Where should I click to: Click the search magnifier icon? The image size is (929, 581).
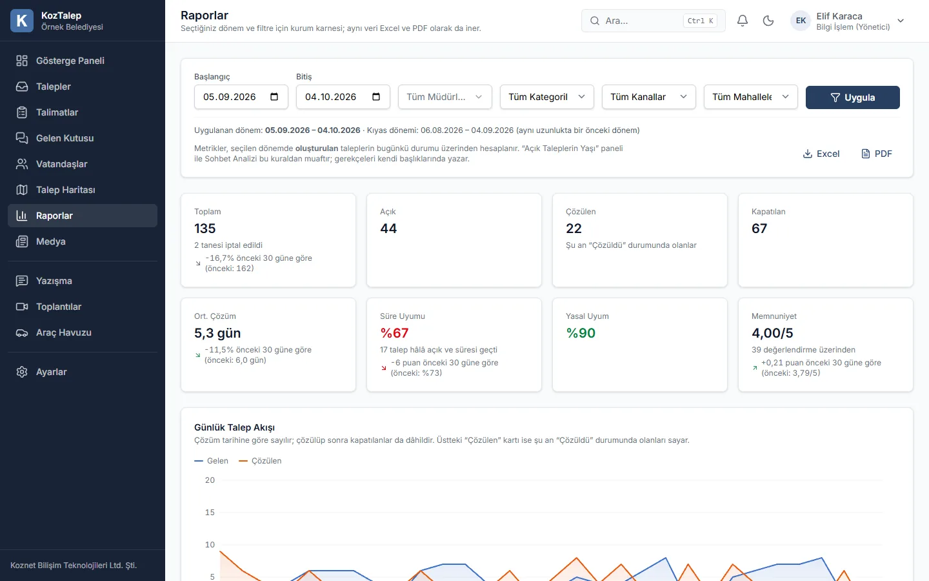[595, 21]
